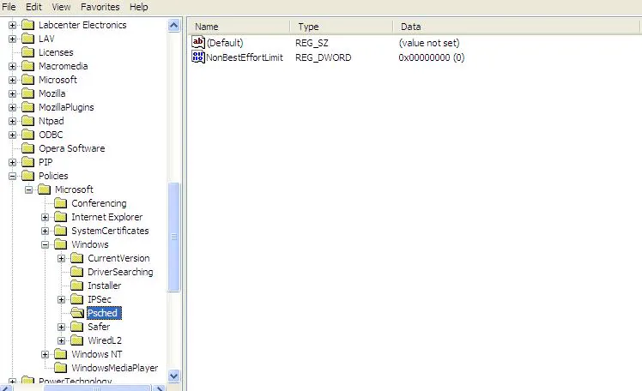
Task: Click the Safer folder icon
Action: (x=77, y=327)
